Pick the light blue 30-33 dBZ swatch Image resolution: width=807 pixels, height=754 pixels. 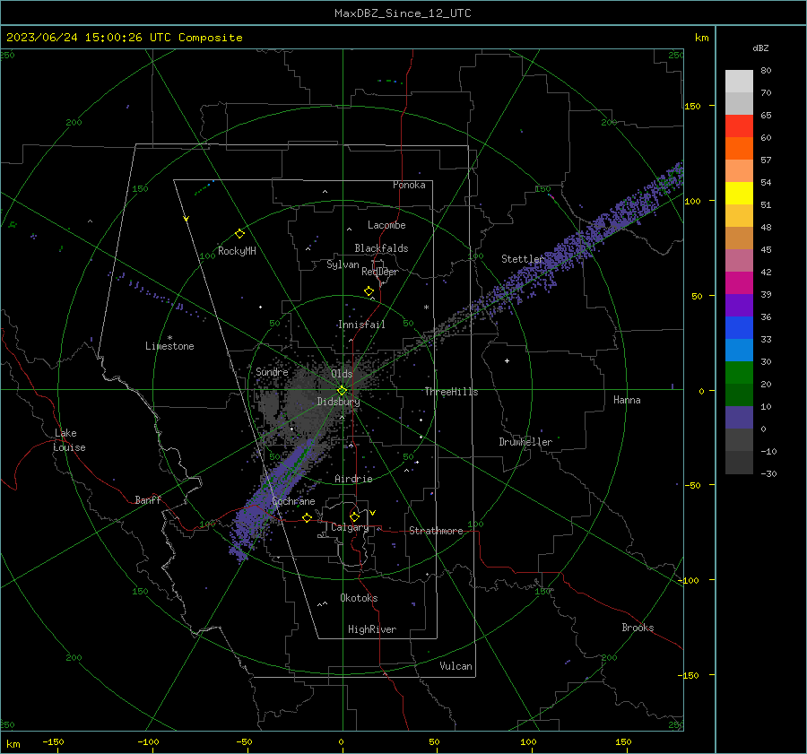[739, 351]
